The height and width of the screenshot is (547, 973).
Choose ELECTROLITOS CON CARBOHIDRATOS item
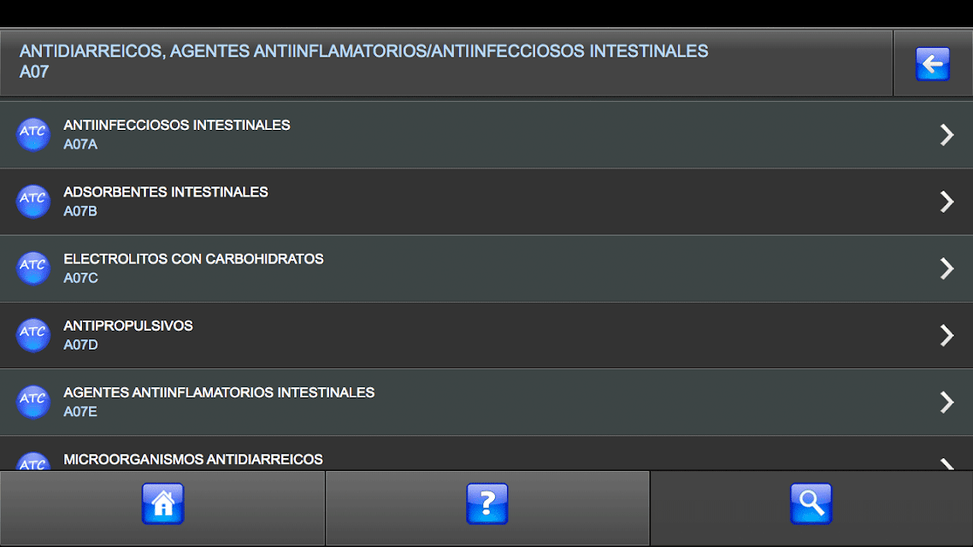[486, 268]
